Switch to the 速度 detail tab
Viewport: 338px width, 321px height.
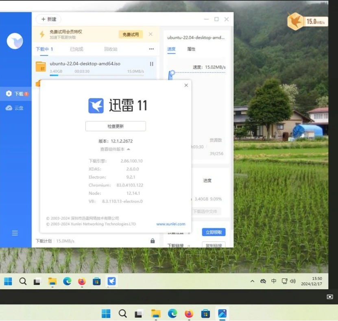pos(171,49)
